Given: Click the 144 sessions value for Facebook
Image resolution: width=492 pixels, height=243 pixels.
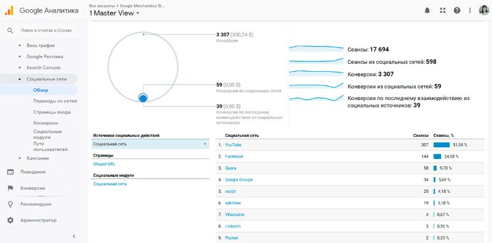Looking at the screenshot, I should click(x=425, y=156).
